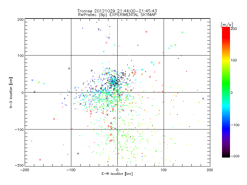Click the title 'Tromsø 20121029 21:44:00-21:45:43'

point(117,11)
